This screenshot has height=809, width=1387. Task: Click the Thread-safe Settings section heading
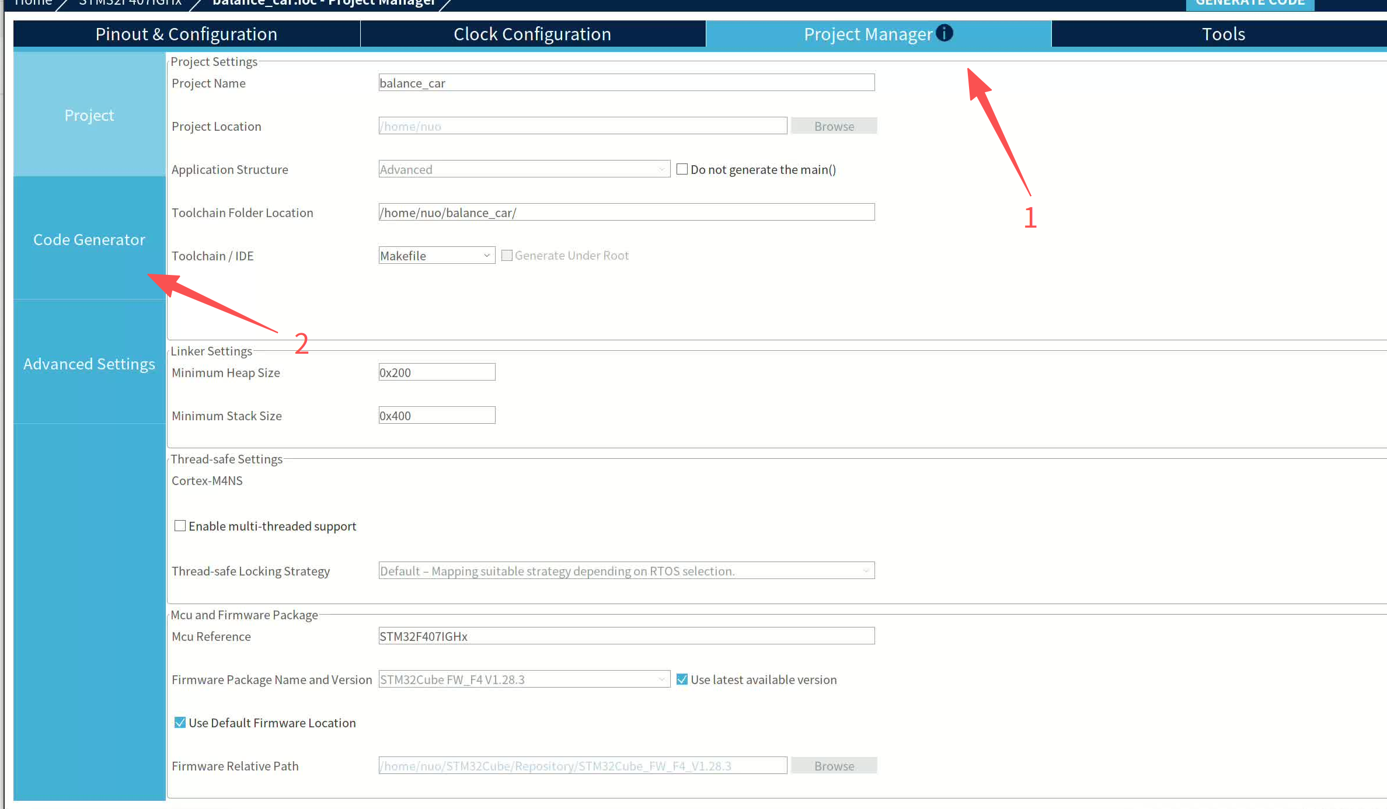(226, 459)
